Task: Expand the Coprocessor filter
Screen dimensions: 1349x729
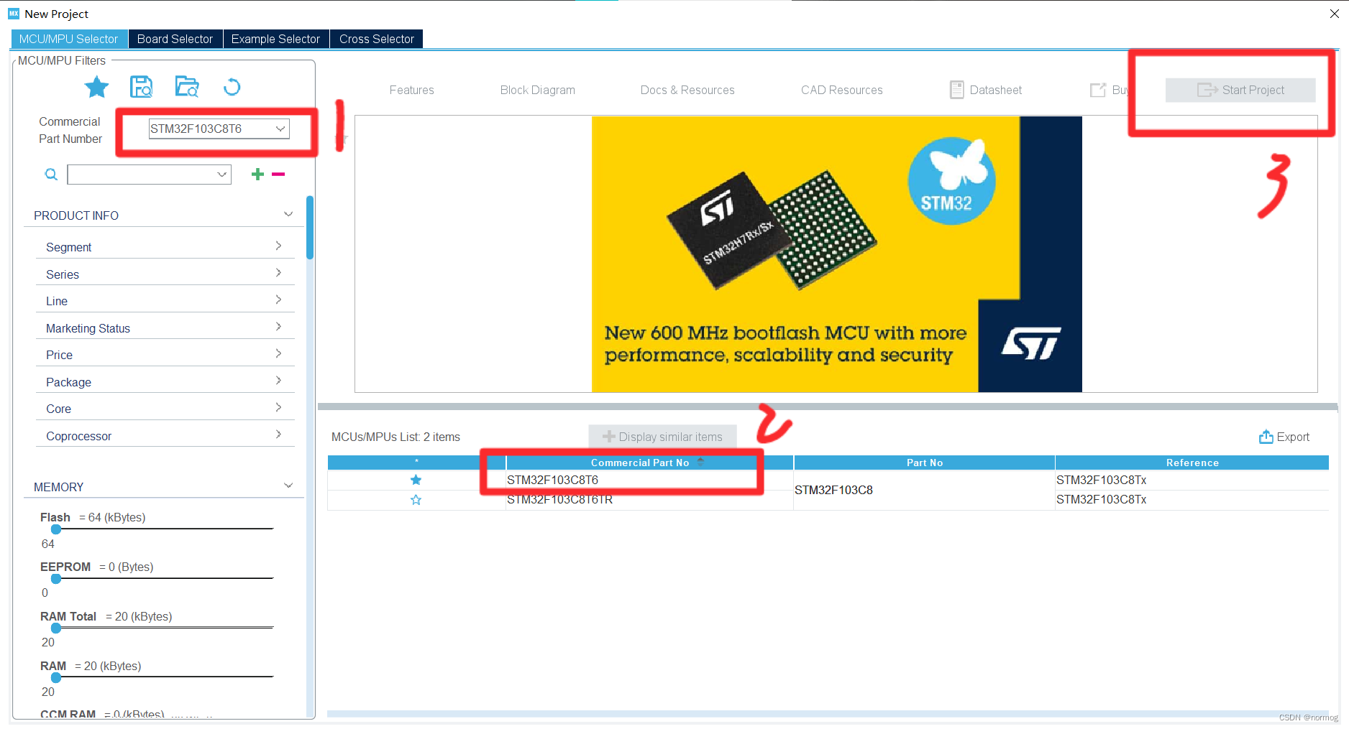Action: (x=278, y=435)
